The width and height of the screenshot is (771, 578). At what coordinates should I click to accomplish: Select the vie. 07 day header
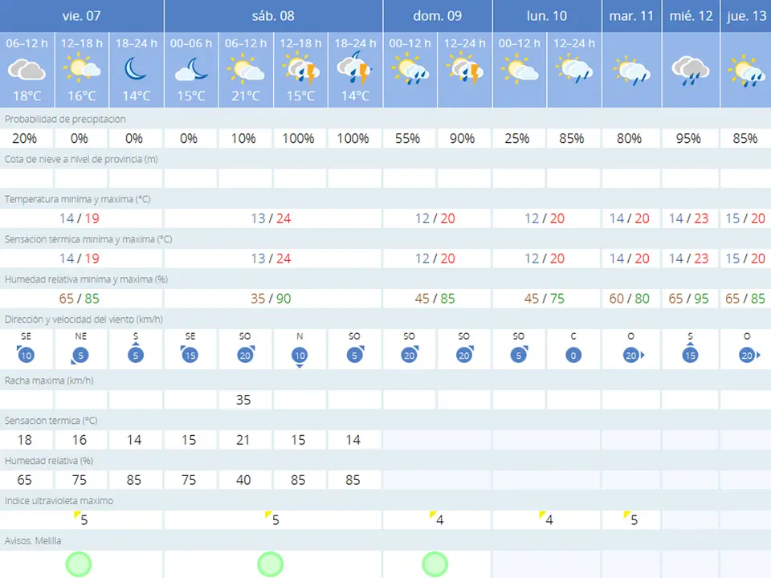[x=82, y=16]
